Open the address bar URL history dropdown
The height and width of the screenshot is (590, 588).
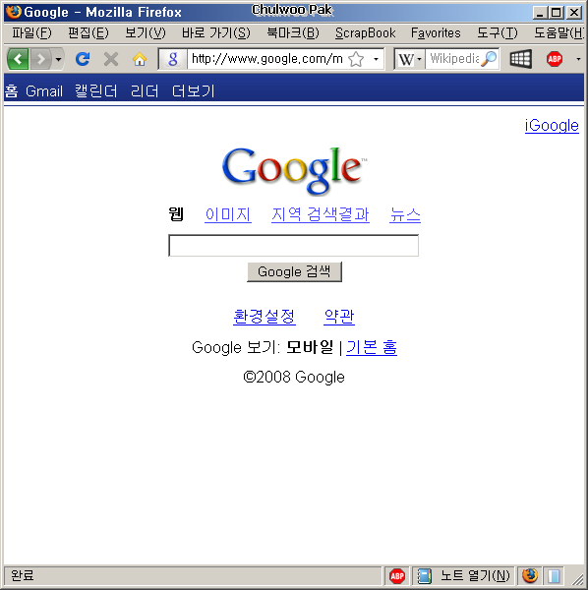point(376,59)
